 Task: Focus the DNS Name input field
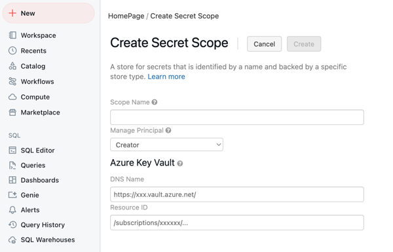tap(237, 194)
